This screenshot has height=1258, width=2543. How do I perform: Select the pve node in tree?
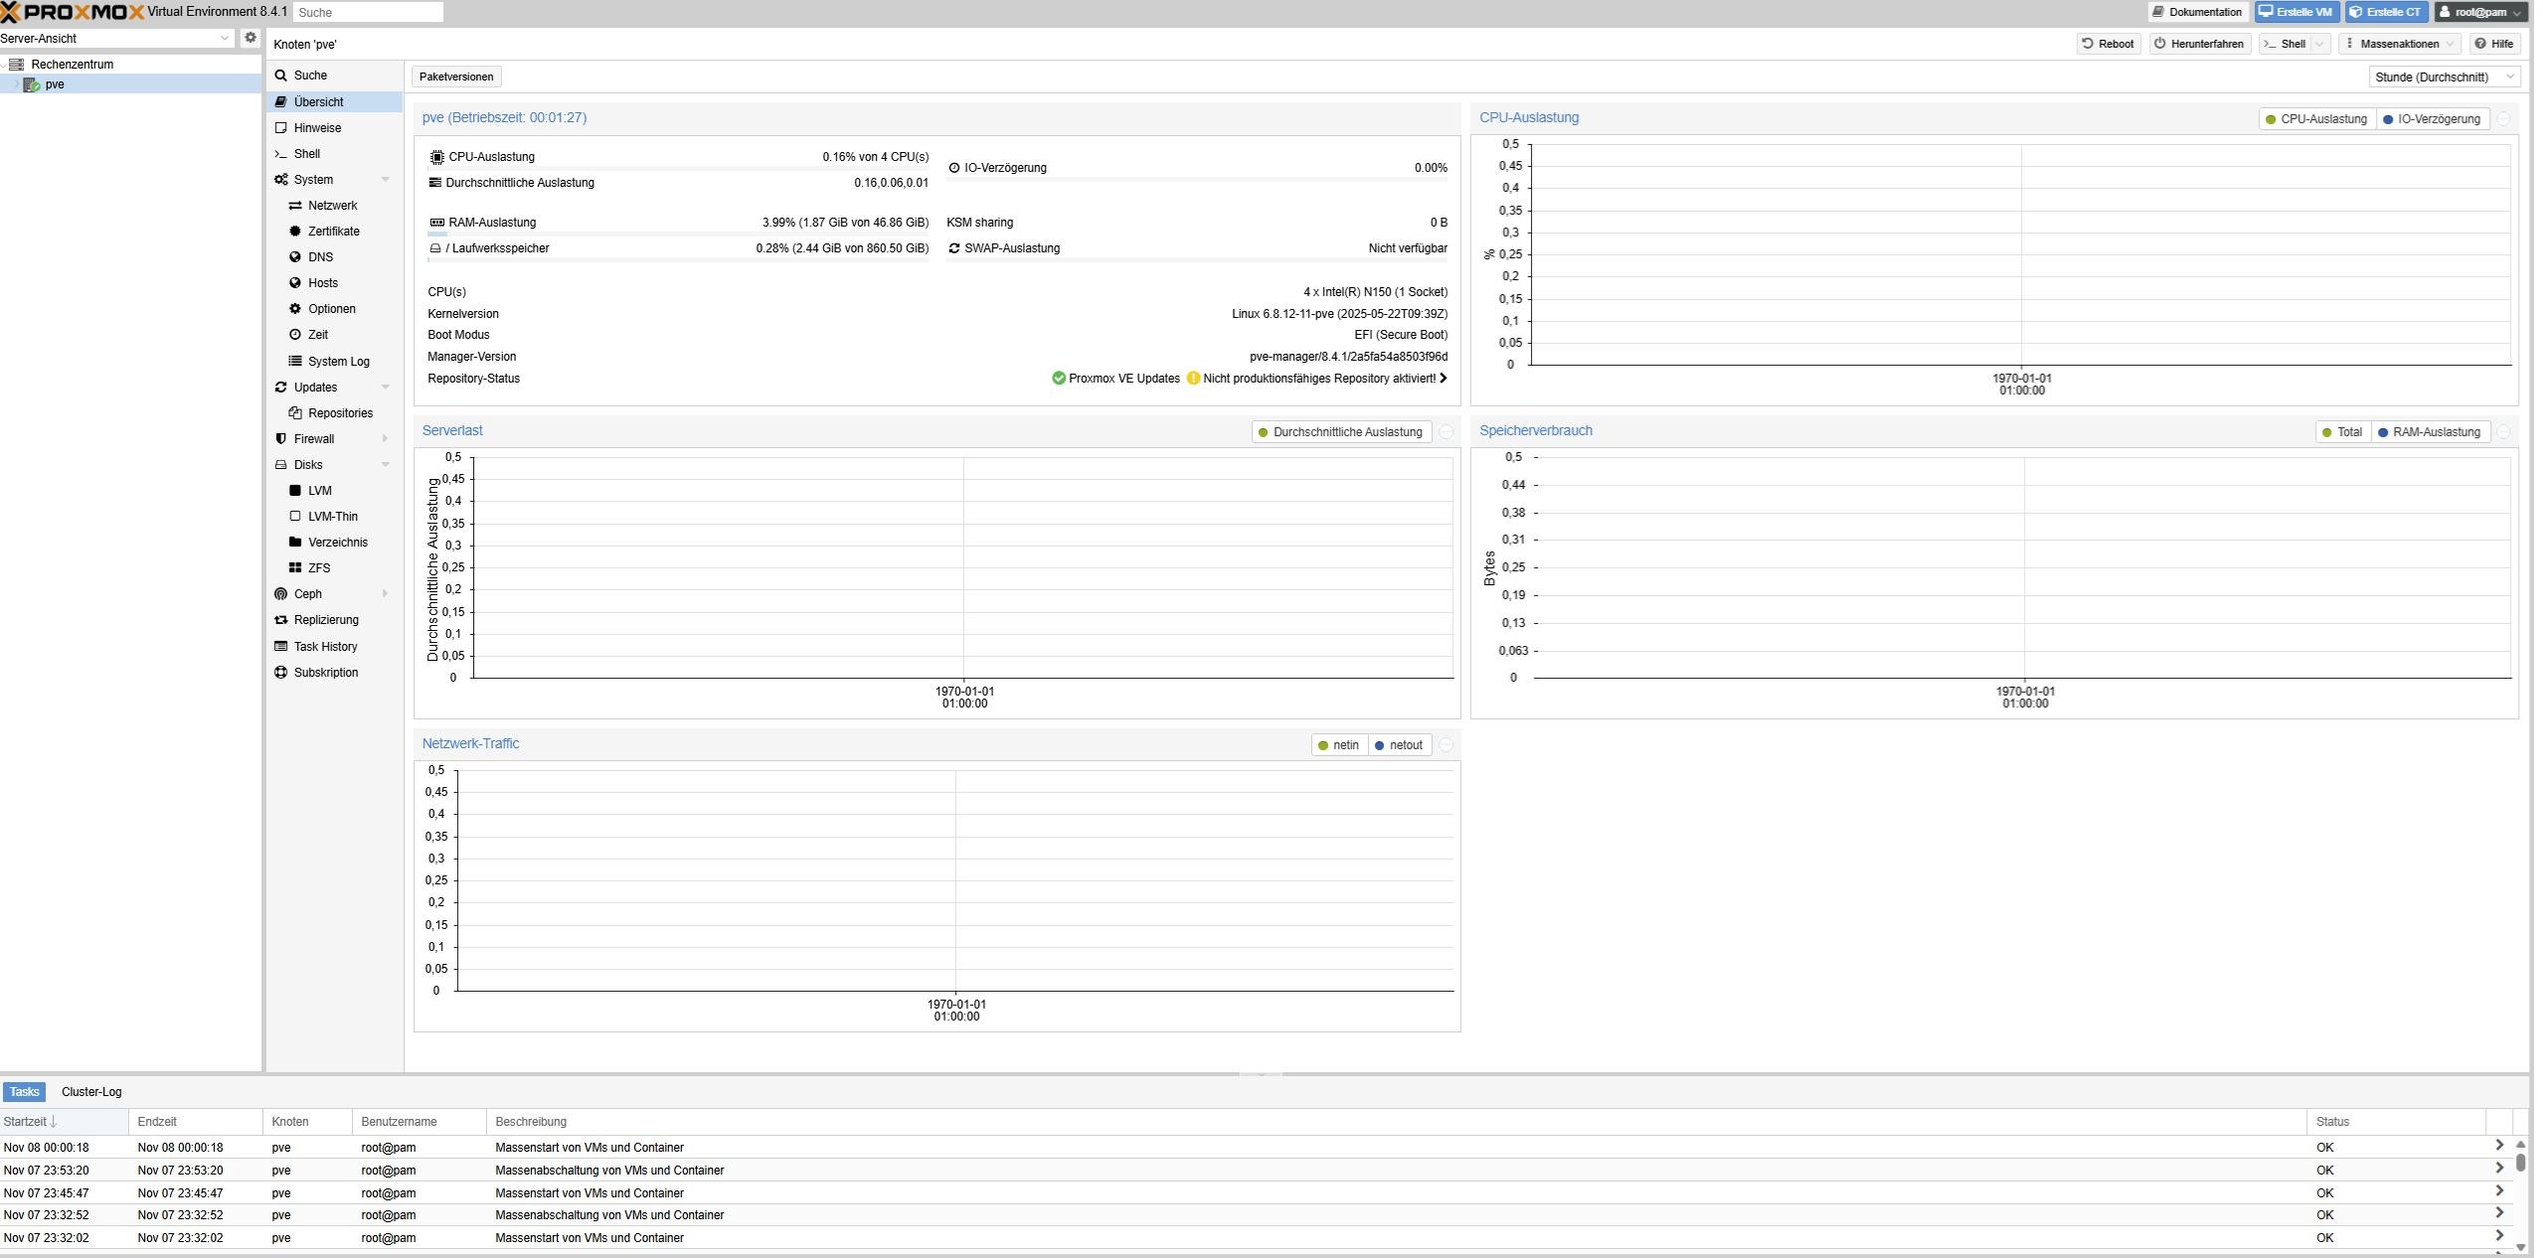click(55, 84)
